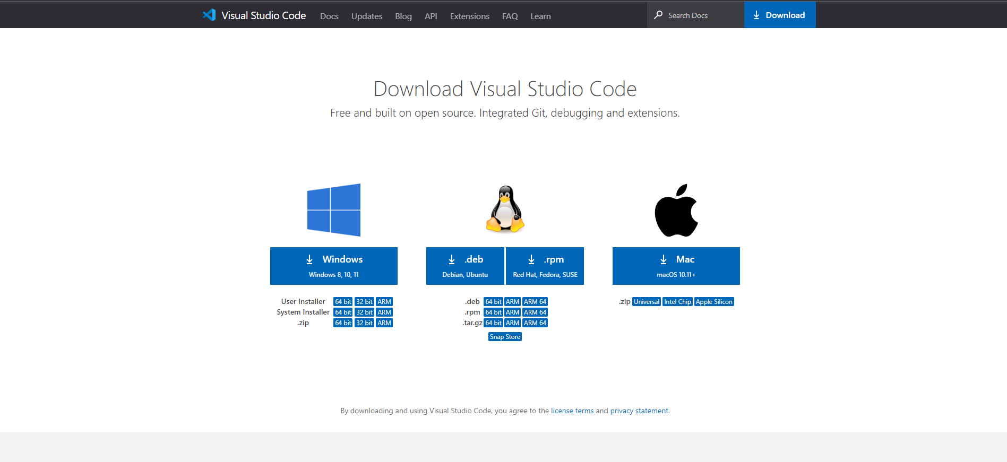Image resolution: width=1007 pixels, height=462 pixels.
Task: Click the User Installer label
Action: [x=303, y=302]
